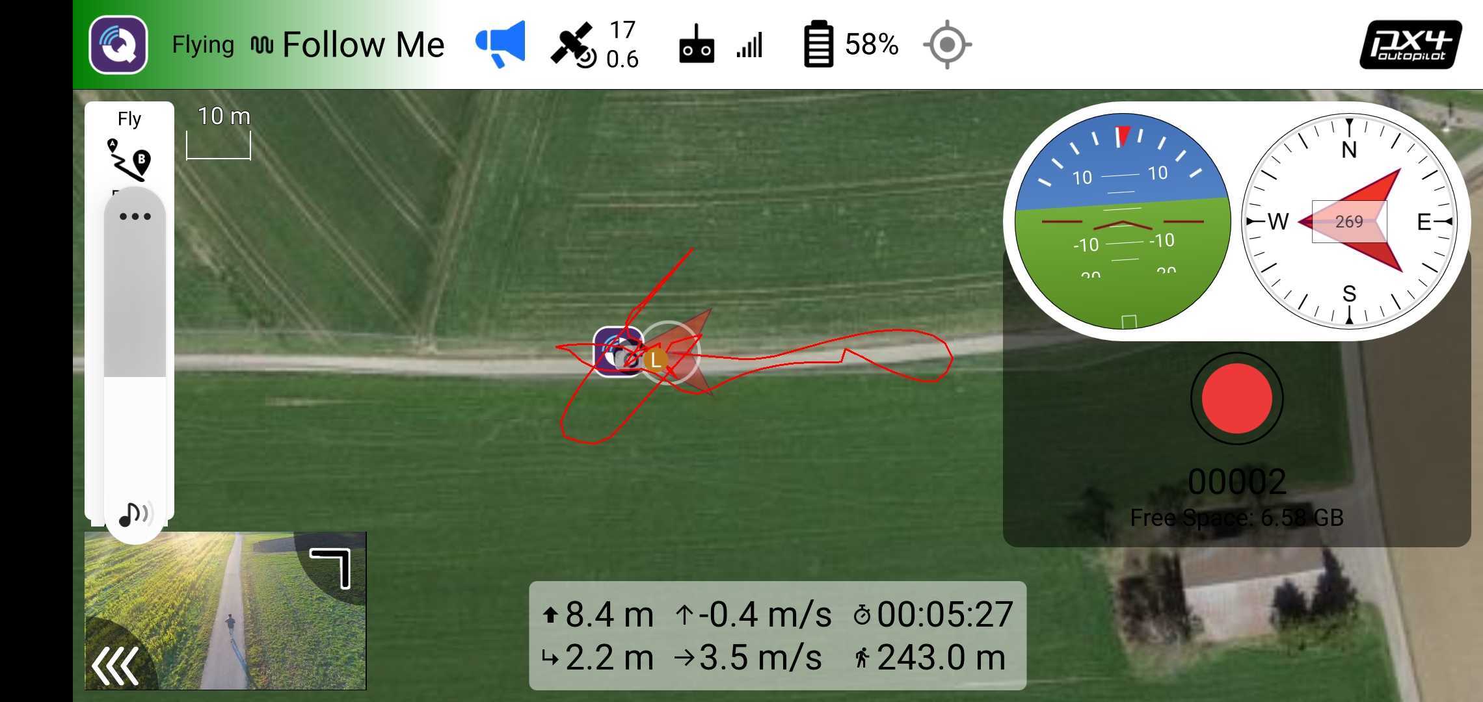Select the Fly navigation tab
The width and height of the screenshot is (1483, 702).
pyautogui.click(x=129, y=117)
